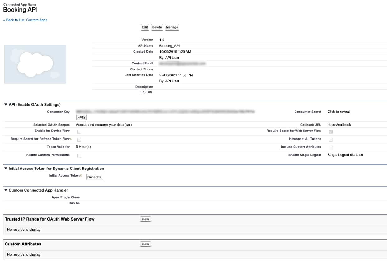This screenshot has height=266, width=387.
Task: Click 'No records to display' under Trusted IP Range
Action: (24, 230)
